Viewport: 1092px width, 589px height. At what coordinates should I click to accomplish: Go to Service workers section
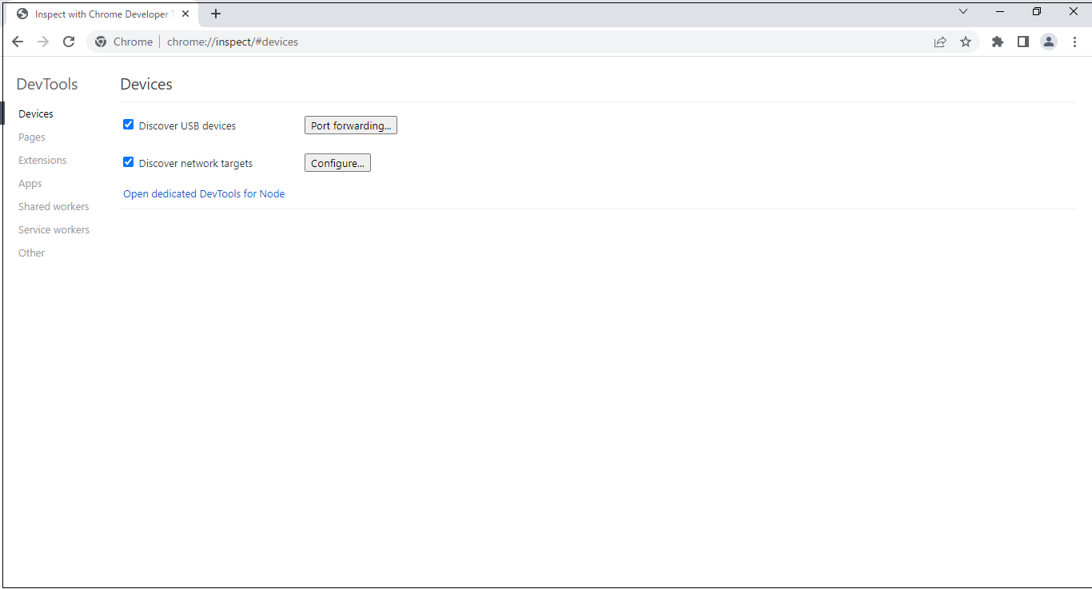pos(54,230)
